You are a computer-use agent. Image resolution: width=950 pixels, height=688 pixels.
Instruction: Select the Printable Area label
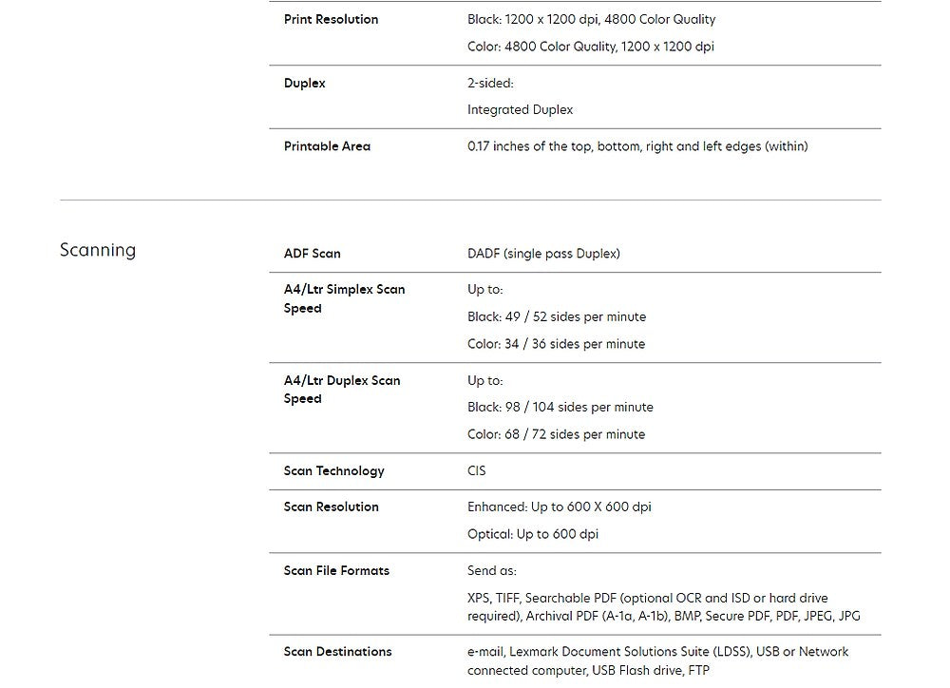pos(327,146)
